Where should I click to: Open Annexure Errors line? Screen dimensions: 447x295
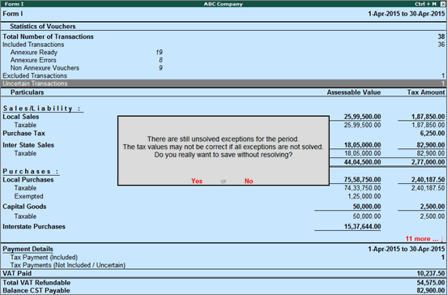tap(223, 60)
